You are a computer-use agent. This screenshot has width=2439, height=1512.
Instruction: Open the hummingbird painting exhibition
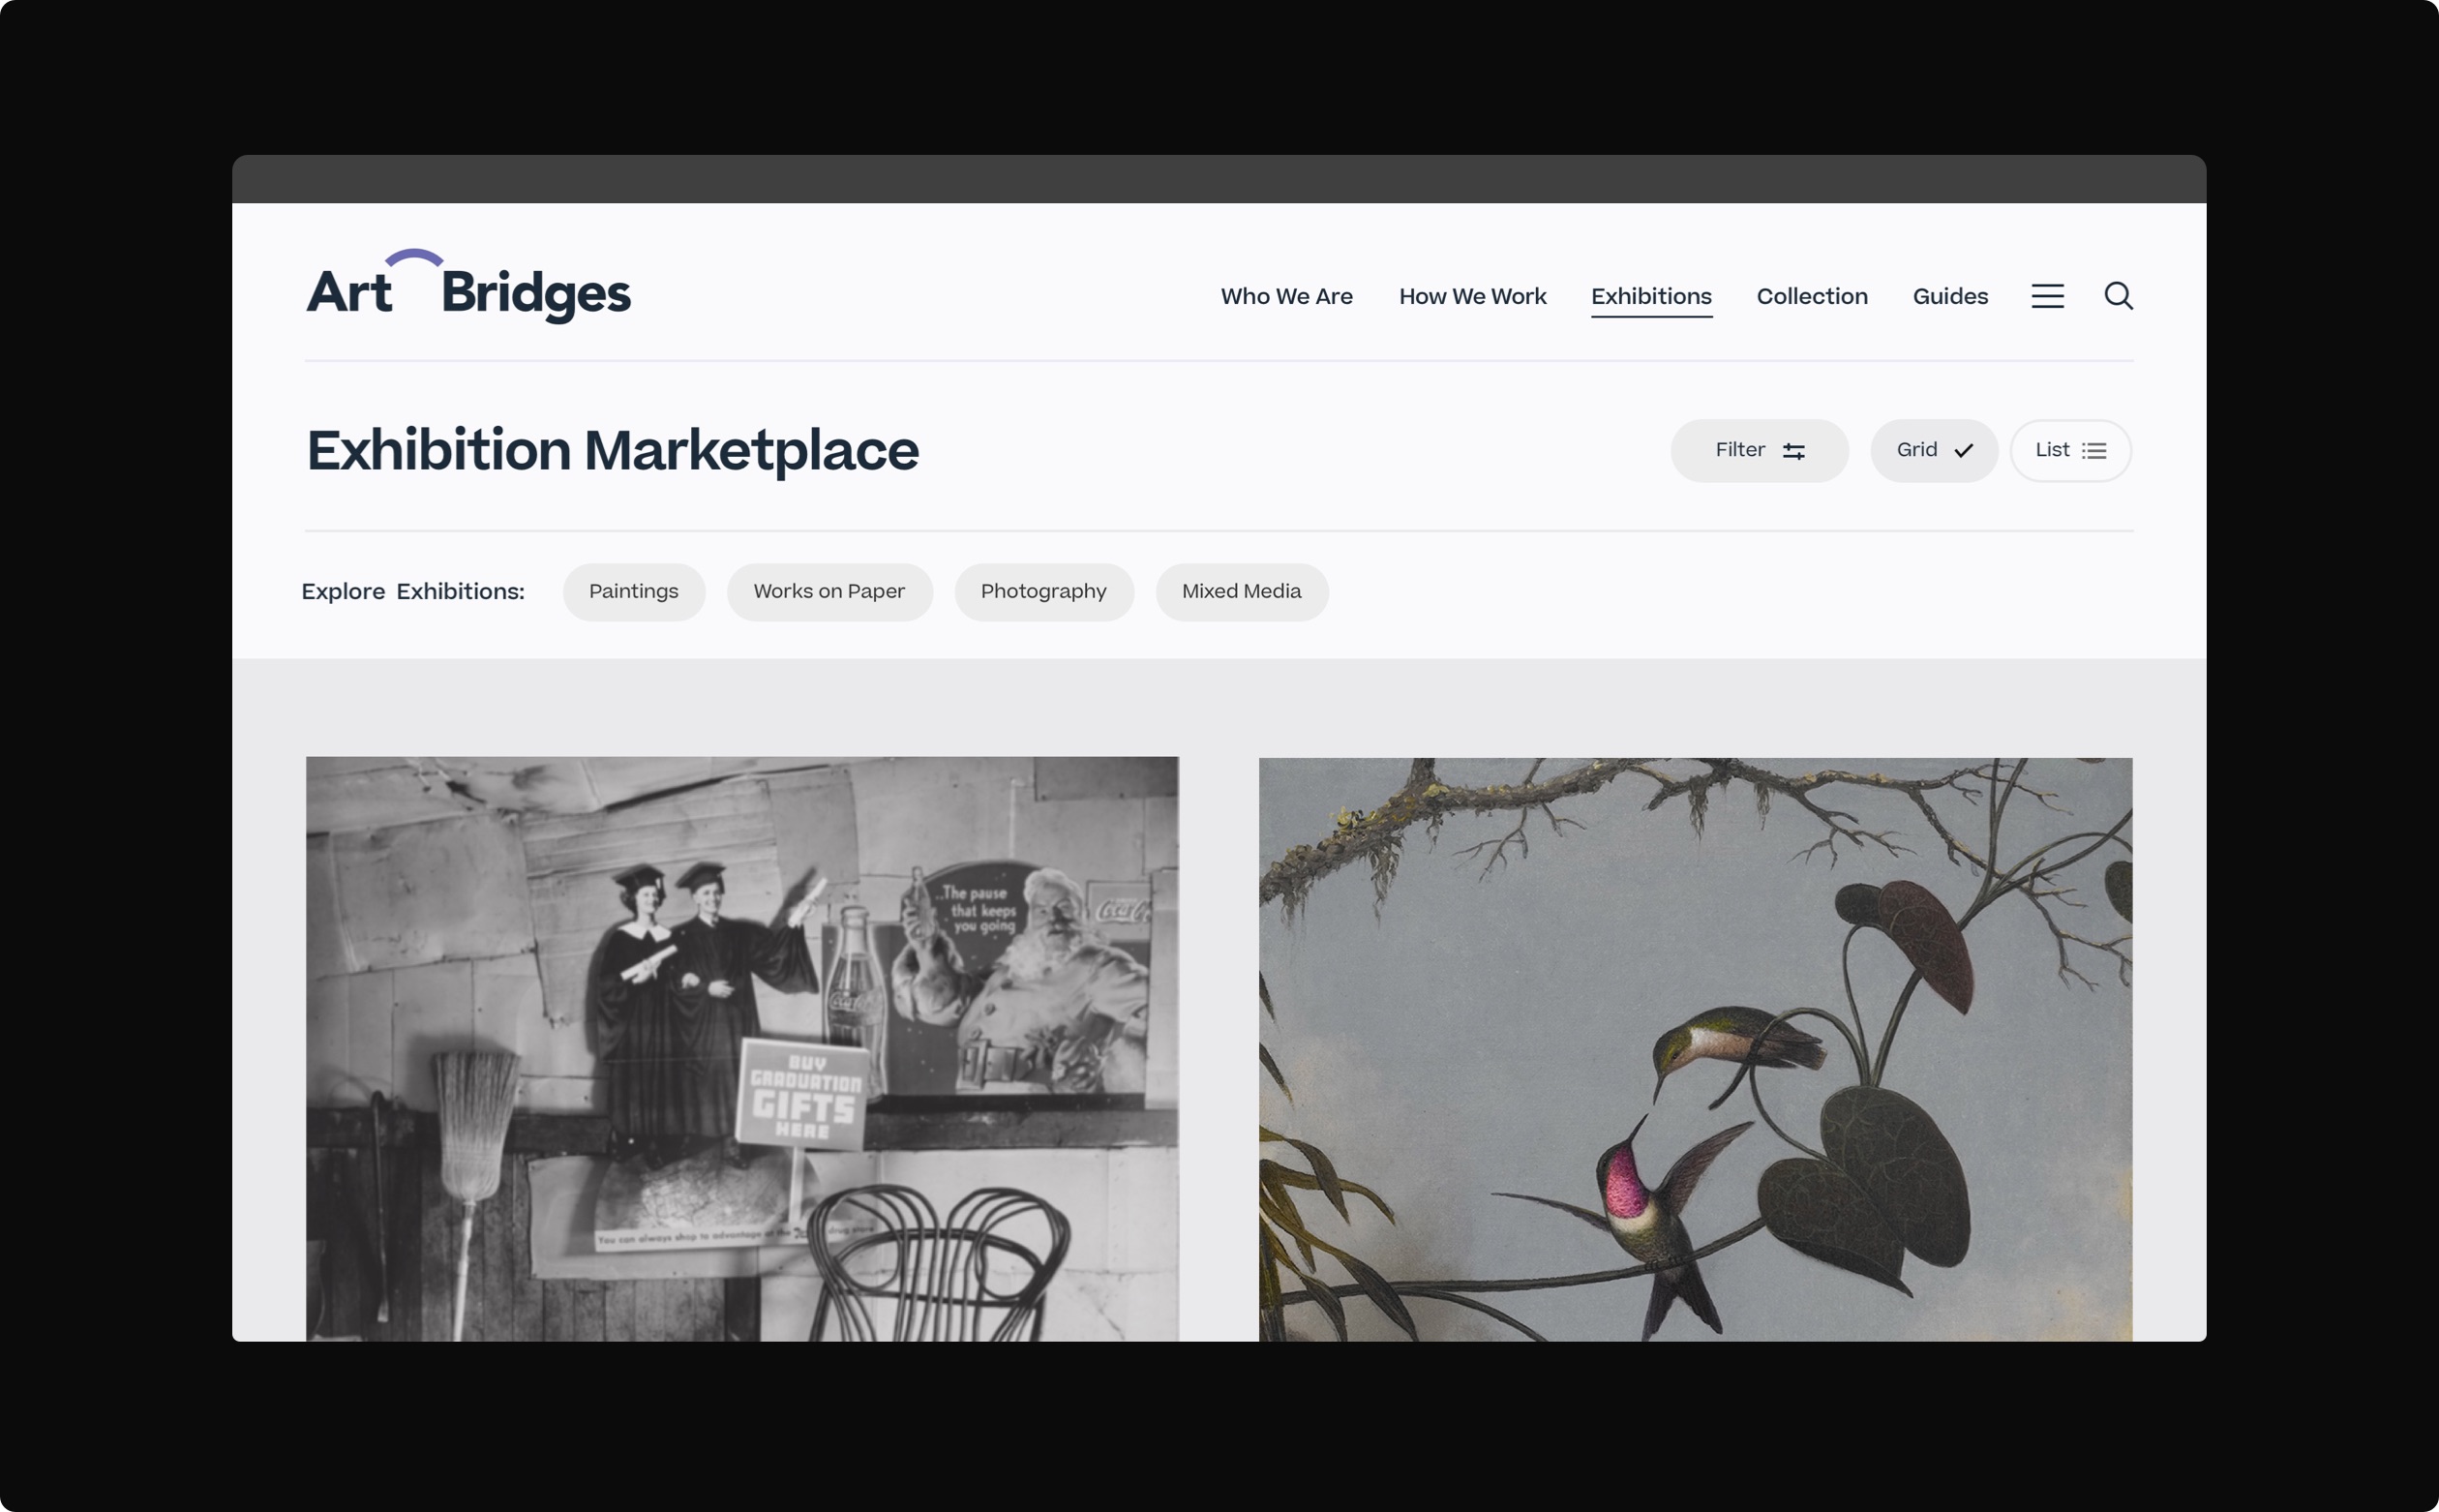click(1696, 1048)
